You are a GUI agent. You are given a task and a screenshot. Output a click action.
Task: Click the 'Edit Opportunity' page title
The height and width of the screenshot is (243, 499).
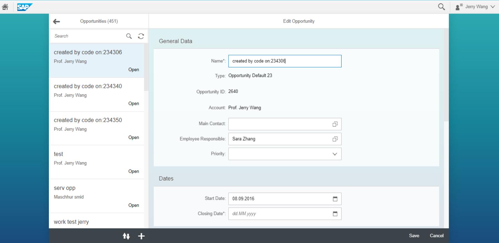[x=299, y=21]
